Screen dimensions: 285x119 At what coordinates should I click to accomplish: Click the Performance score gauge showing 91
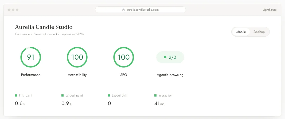[x=30, y=57]
